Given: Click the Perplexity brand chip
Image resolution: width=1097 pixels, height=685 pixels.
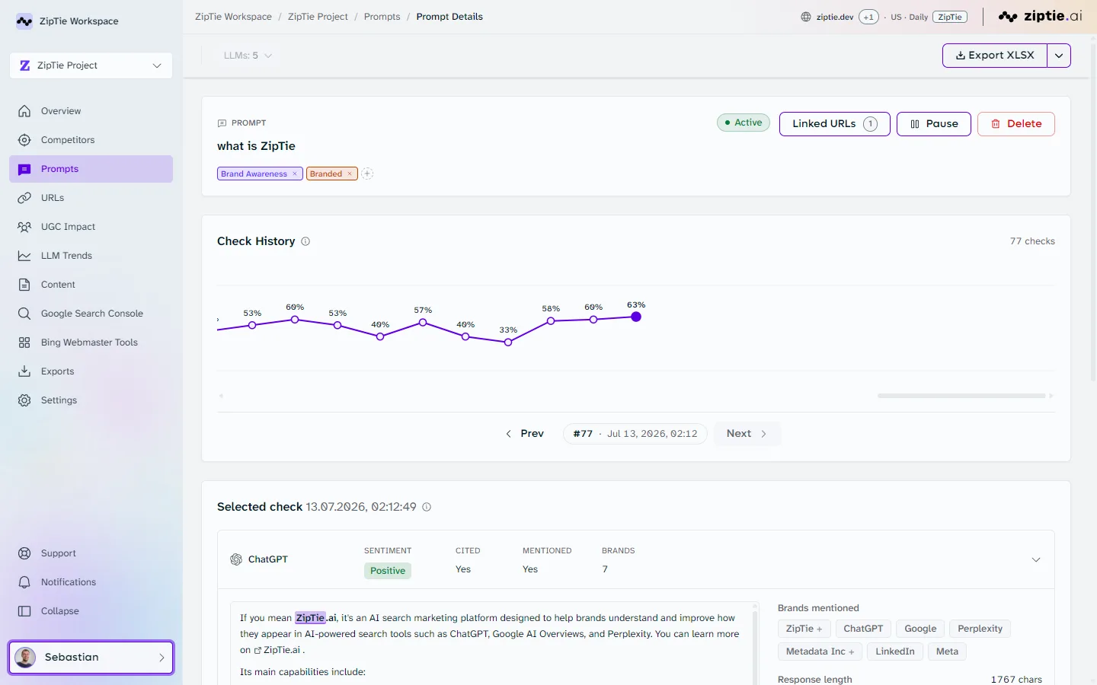Looking at the screenshot, I should pyautogui.click(x=980, y=629).
